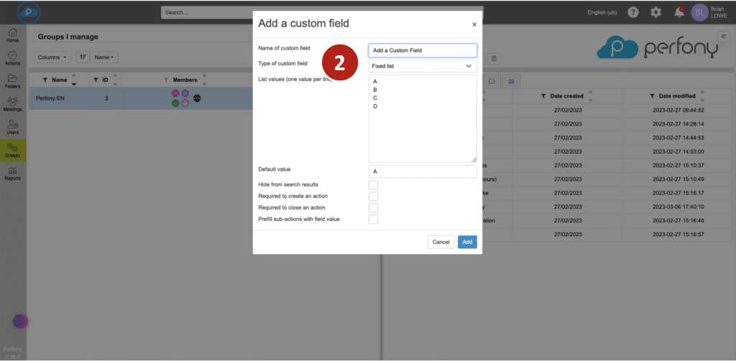Enable Hide from search results checkbox
This screenshot has height=361, width=736.
pos(373,185)
